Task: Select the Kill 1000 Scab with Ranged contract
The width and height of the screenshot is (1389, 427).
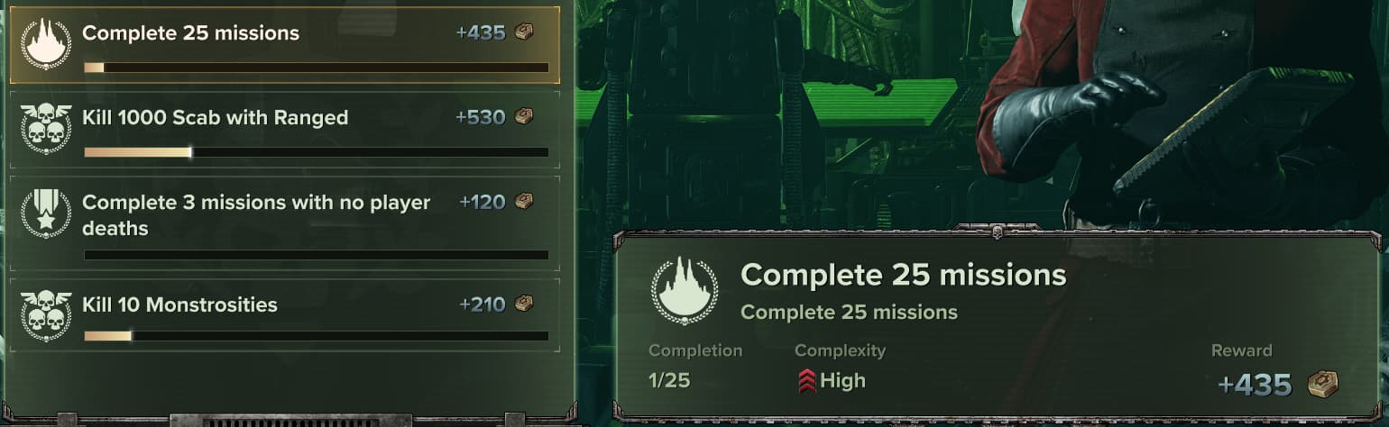Action: 285,129
